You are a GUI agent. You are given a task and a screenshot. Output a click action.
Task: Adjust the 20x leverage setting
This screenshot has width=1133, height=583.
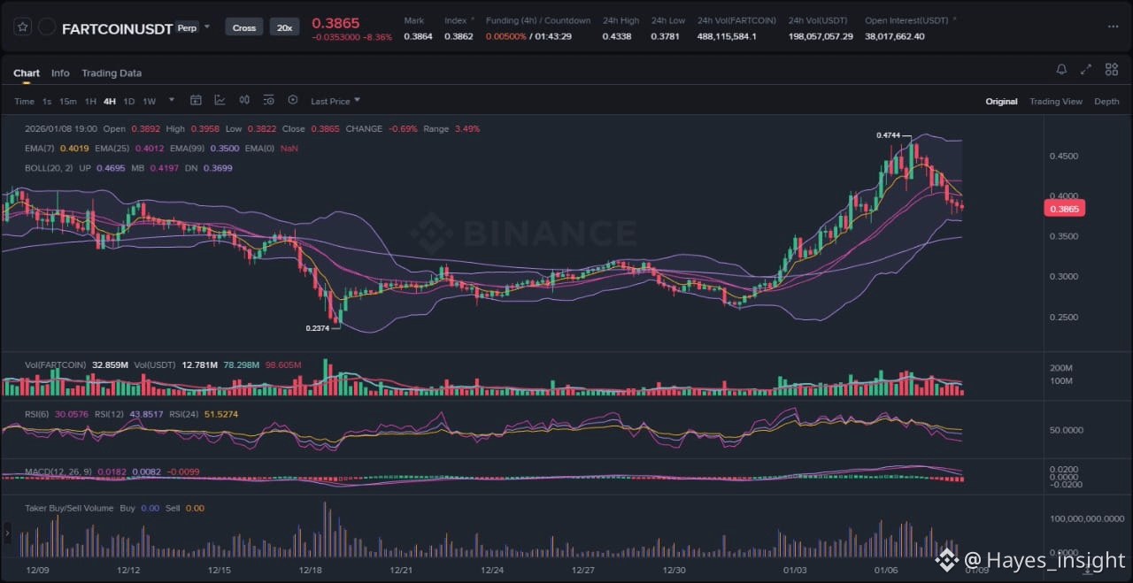tap(284, 27)
